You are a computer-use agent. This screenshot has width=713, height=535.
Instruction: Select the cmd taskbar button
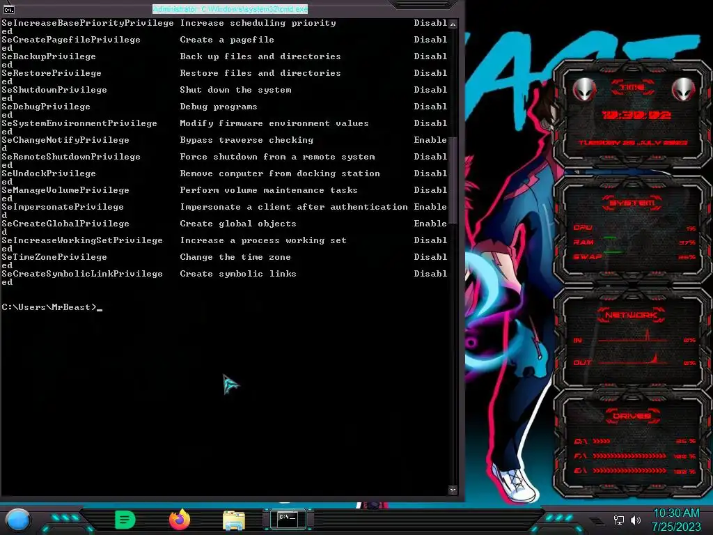288,518
